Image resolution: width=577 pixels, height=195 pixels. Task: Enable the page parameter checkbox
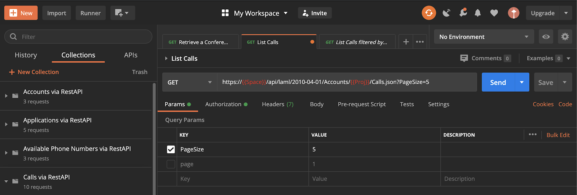pyautogui.click(x=171, y=164)
